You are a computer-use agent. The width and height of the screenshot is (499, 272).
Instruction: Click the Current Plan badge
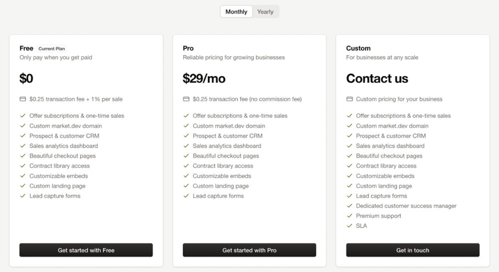pyautogui.click(x=51, y=49)
